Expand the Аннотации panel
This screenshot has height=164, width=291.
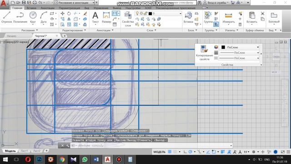105,30
